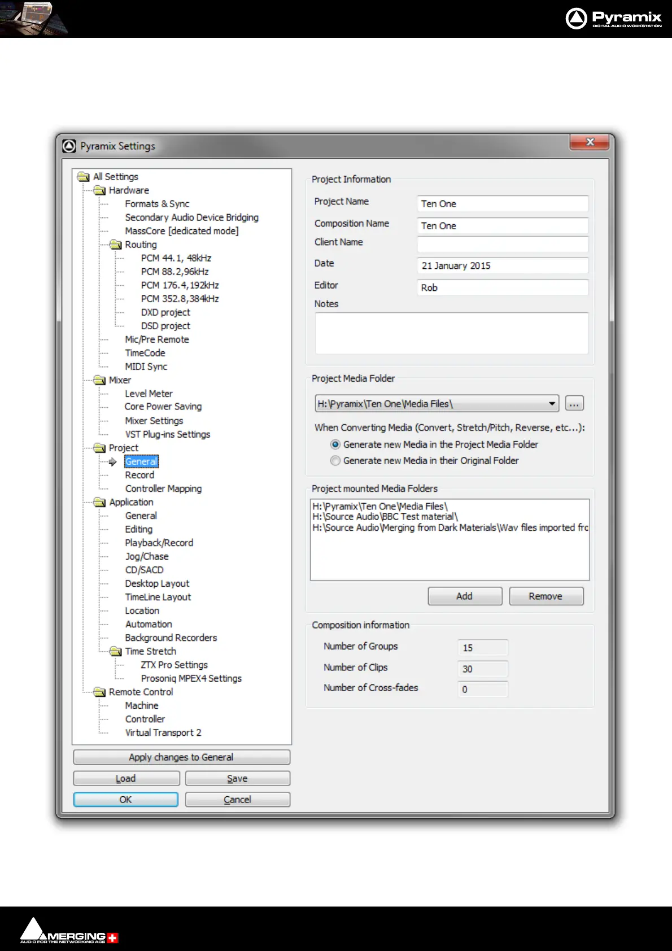Screen dimensions: 672x951
Task: Click the Save settings button
Action: 237,778
